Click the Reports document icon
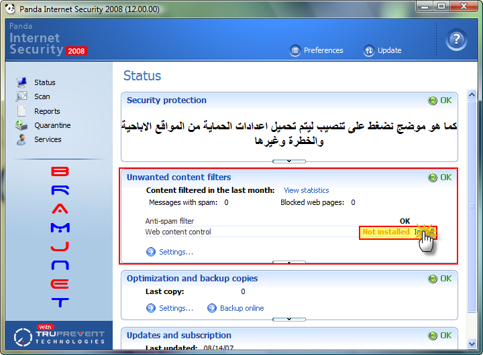Viewport: 483px width, 355px height. pos(21,111)
